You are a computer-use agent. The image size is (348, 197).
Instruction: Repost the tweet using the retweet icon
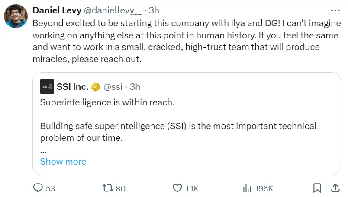[107, 188]
